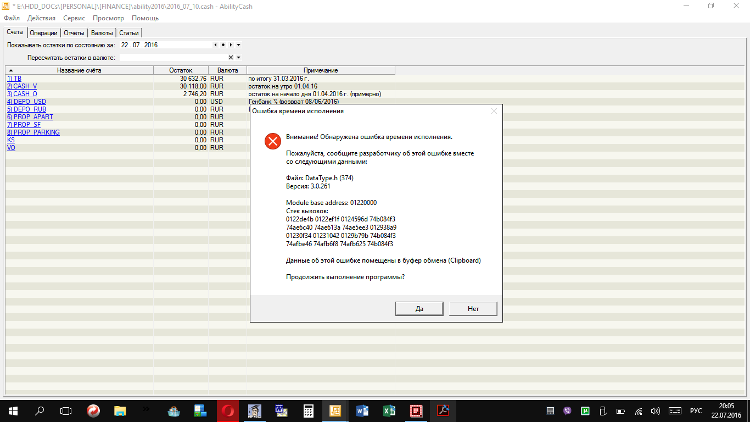The image size is (750, 422).
Task: Sort by 'Название счёта' column header
Action: [x=79, y=70]
